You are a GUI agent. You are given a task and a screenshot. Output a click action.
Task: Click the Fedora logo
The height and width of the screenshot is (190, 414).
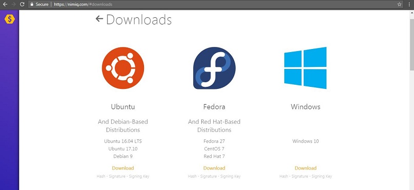[x=214, y=68]
